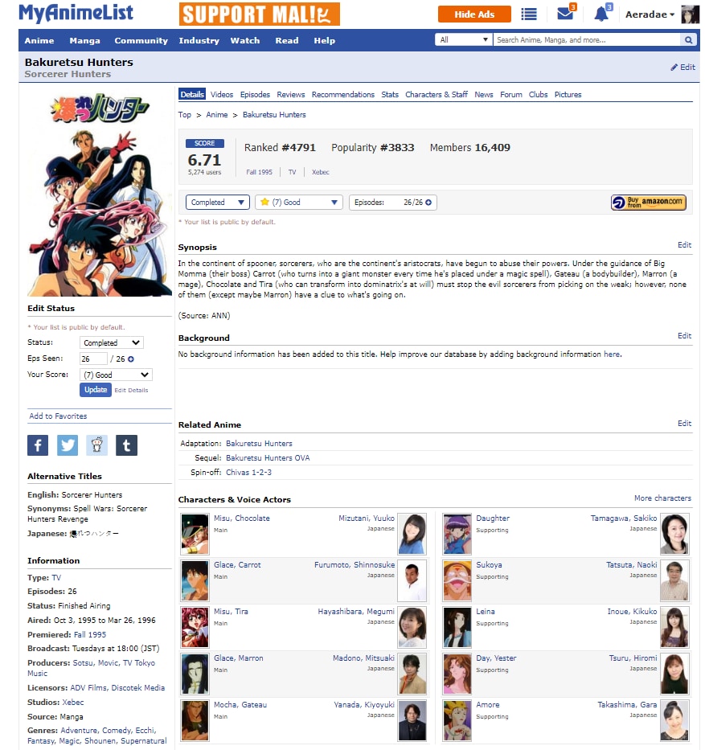Open Mizutani, Yuuko voice actor photo
Viewport: 705px width, 750px height.
(x=412, y=534)
